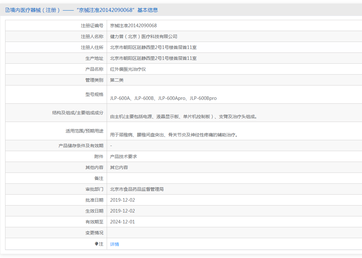Viewport: 362px width, 258px height.
Task: Click the 附件 label
Action: (x=99, y=157)
